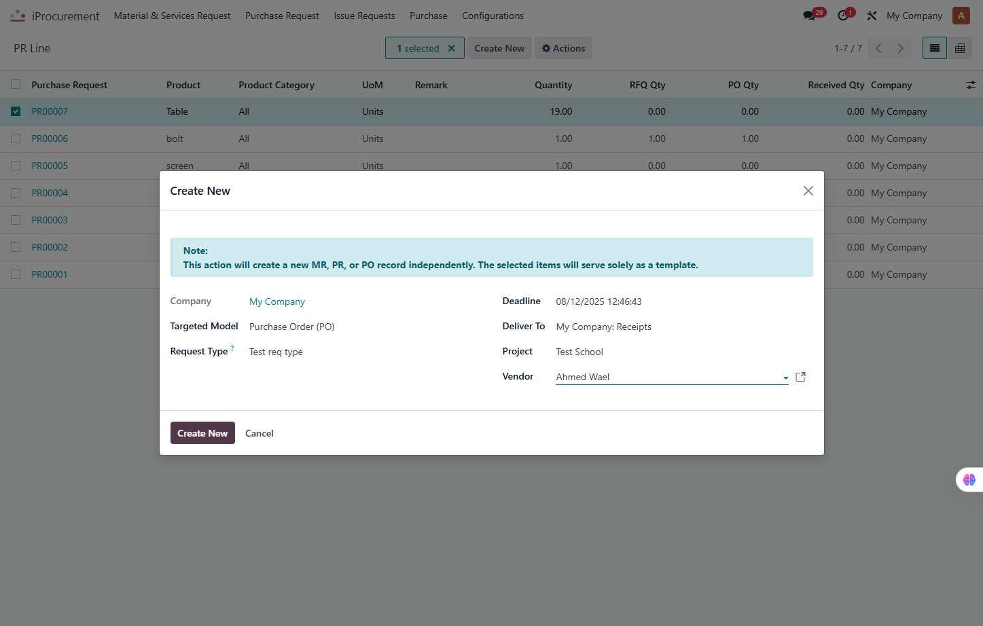Clear the 1 selected filter

tap(451, 48)
